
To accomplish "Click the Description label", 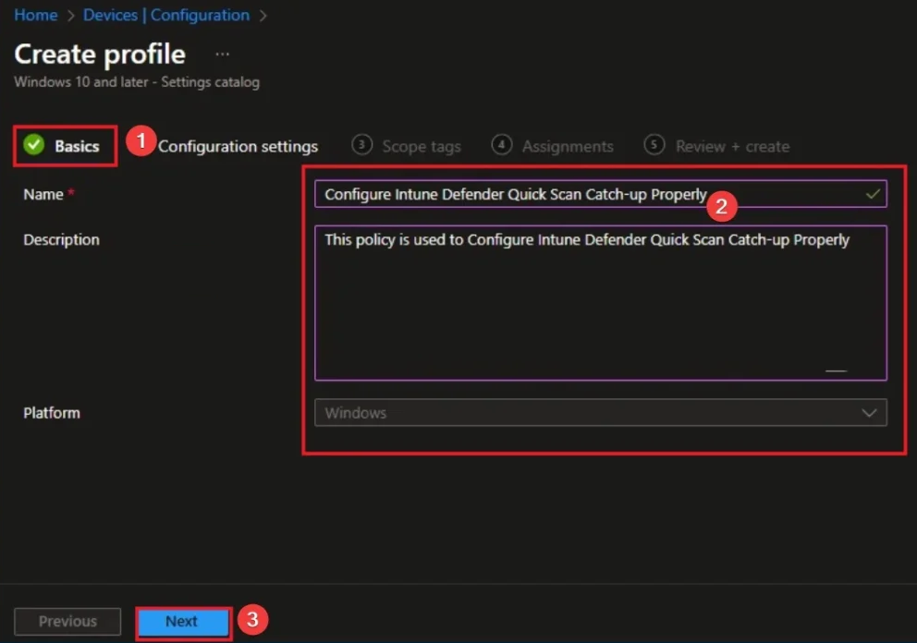I will 61,239.
